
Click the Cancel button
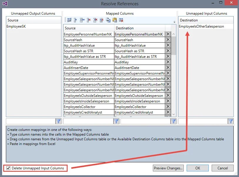(223, 168)
